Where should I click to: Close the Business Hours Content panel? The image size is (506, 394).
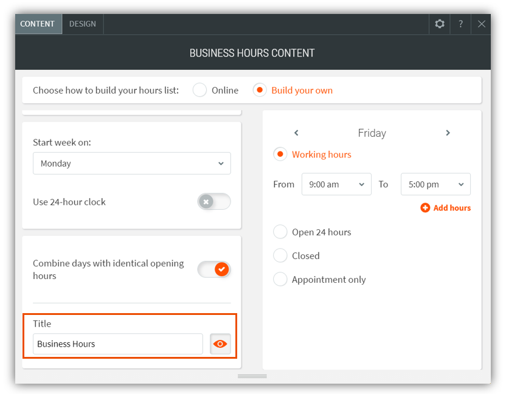pyautogui.click(x=481, y=24)
